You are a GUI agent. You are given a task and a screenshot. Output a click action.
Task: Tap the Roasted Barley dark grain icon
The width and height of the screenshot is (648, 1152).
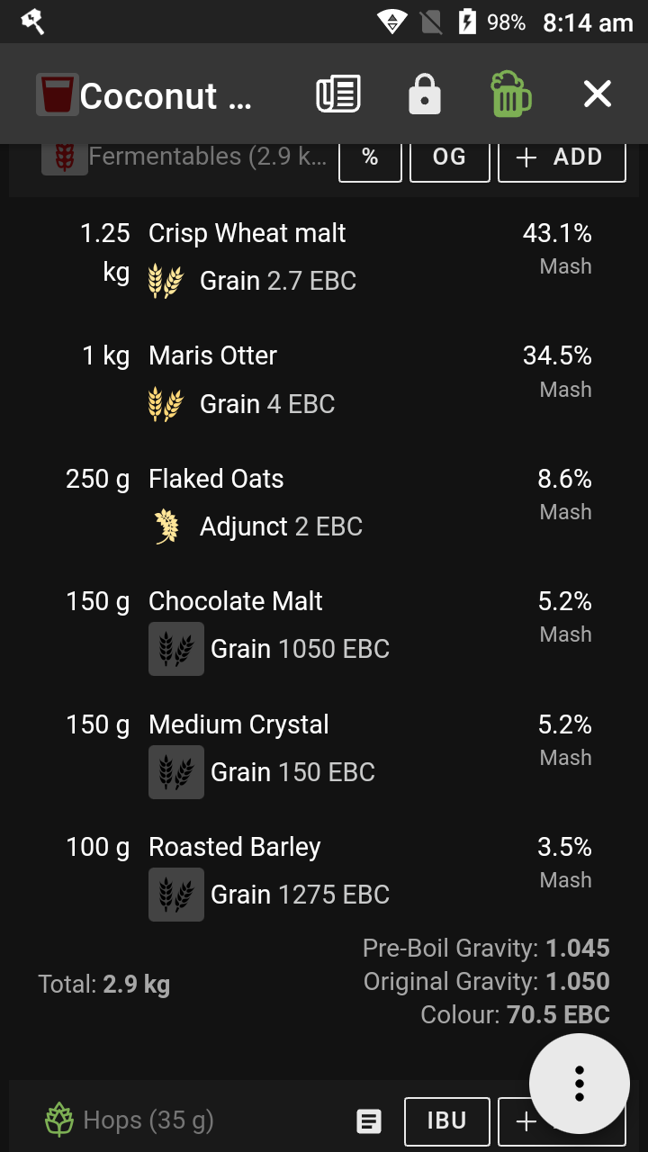[x=176, y=895]
